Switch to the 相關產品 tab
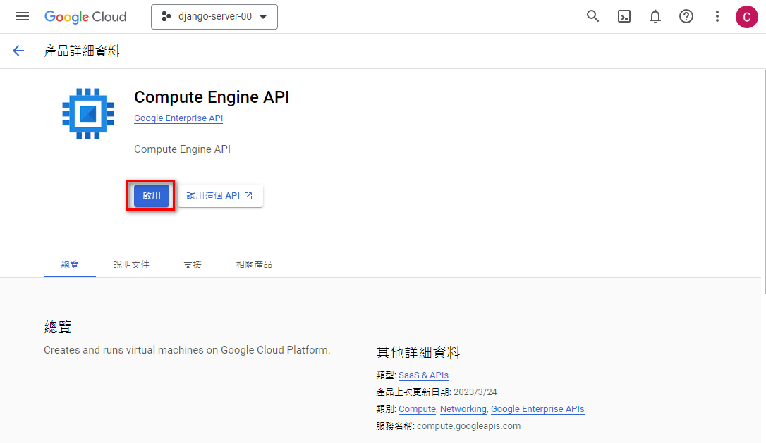This screenshot has height=443, width=766. point(254,264)
